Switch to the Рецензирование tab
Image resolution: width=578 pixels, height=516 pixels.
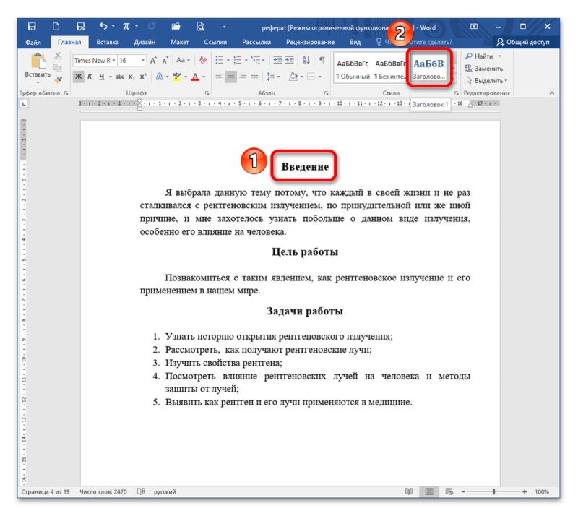(311, 42)
